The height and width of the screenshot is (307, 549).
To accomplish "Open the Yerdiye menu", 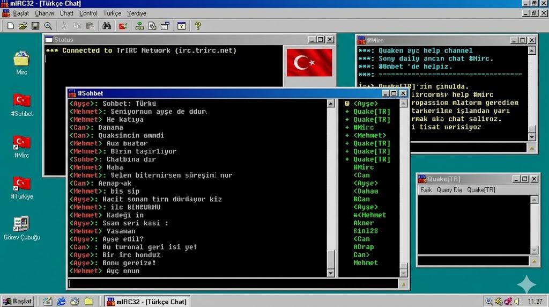I will [137, 13].
